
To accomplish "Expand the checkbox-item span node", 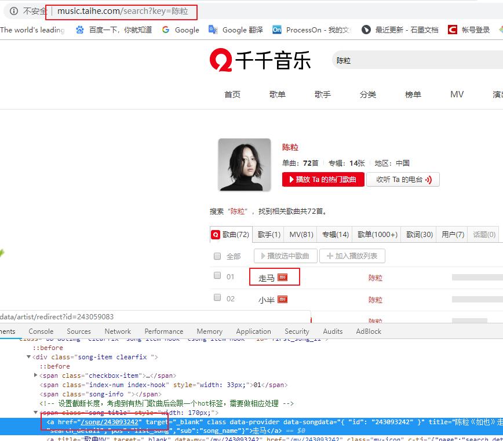I will point(35,375).
